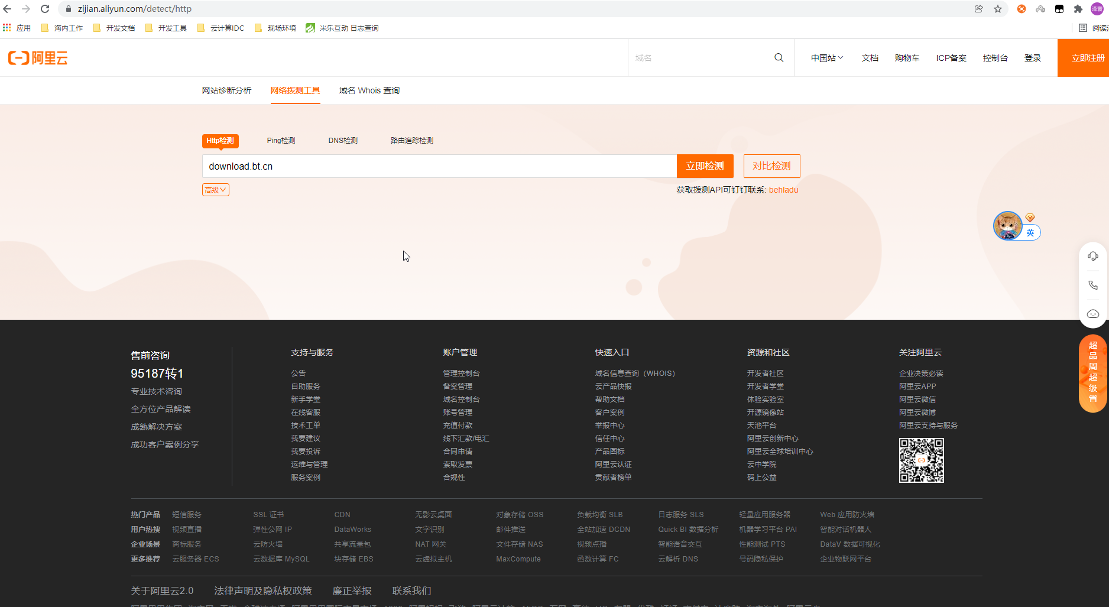This screenshot has width=1109, height=607.
Task: Switch to DNS检测 tab
Action: point(343,141)
